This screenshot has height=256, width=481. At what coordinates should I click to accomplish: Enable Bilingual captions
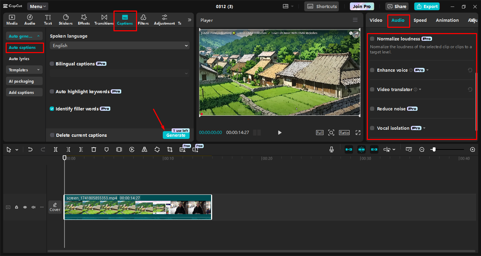point(51,64)
